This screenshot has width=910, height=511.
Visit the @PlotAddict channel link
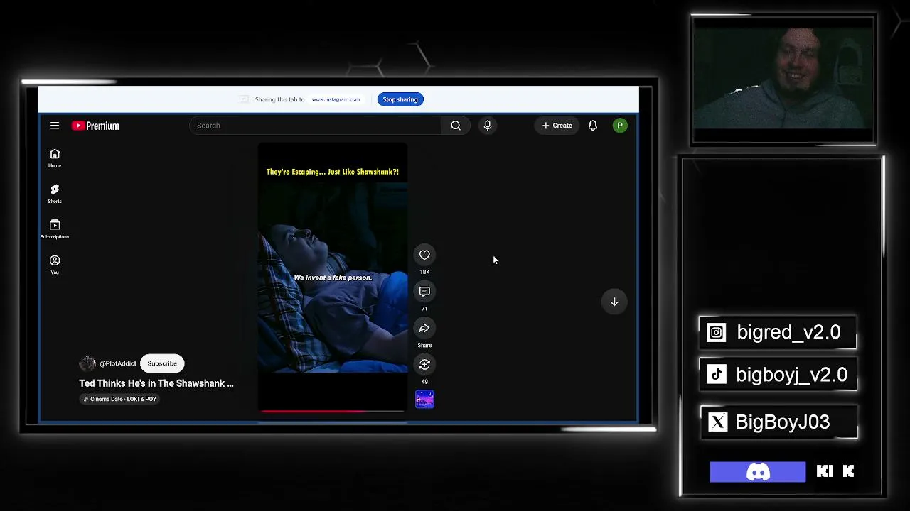tap(118, 363)
